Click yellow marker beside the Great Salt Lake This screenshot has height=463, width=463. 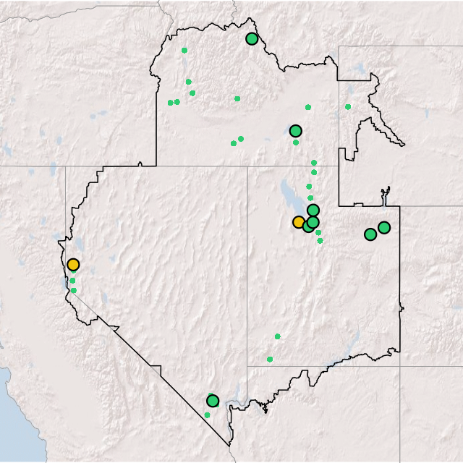[299, 222]
